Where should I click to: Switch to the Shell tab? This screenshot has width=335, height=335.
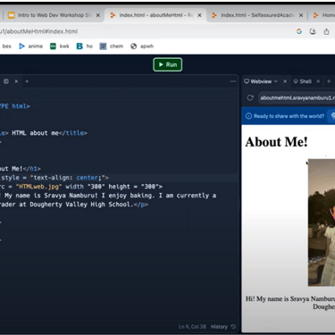point(303,81)
